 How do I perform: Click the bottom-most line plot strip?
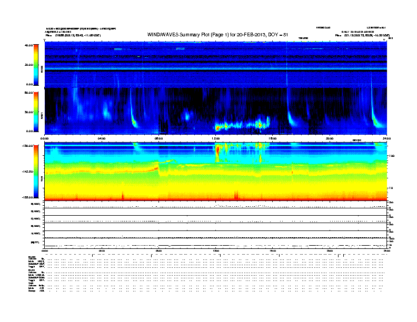click(216, 244)
